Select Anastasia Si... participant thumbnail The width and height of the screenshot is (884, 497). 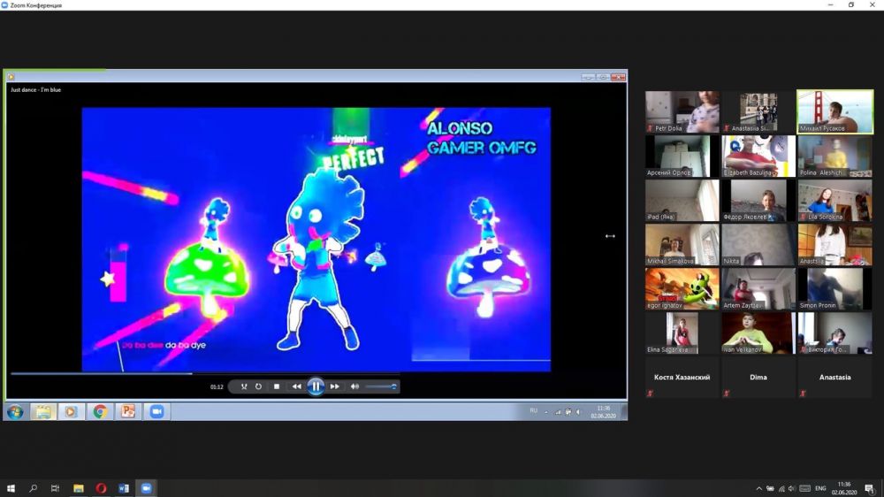(758, 111)
